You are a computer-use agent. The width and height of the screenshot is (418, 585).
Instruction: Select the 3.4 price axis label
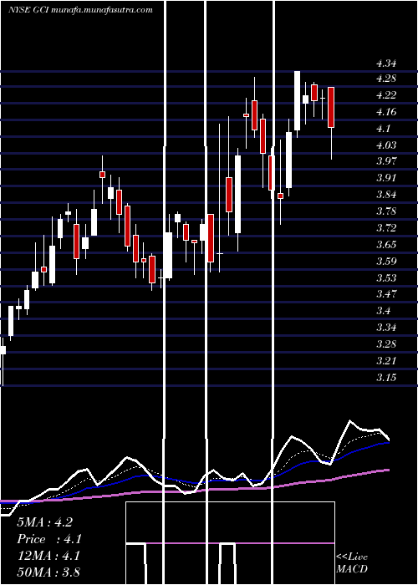click(384, 310)
